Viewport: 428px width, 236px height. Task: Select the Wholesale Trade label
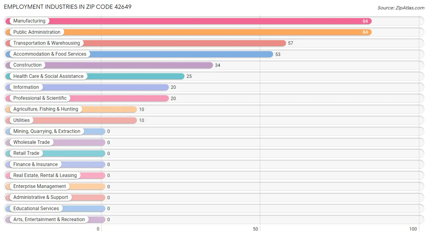click(x=32, y=142)
